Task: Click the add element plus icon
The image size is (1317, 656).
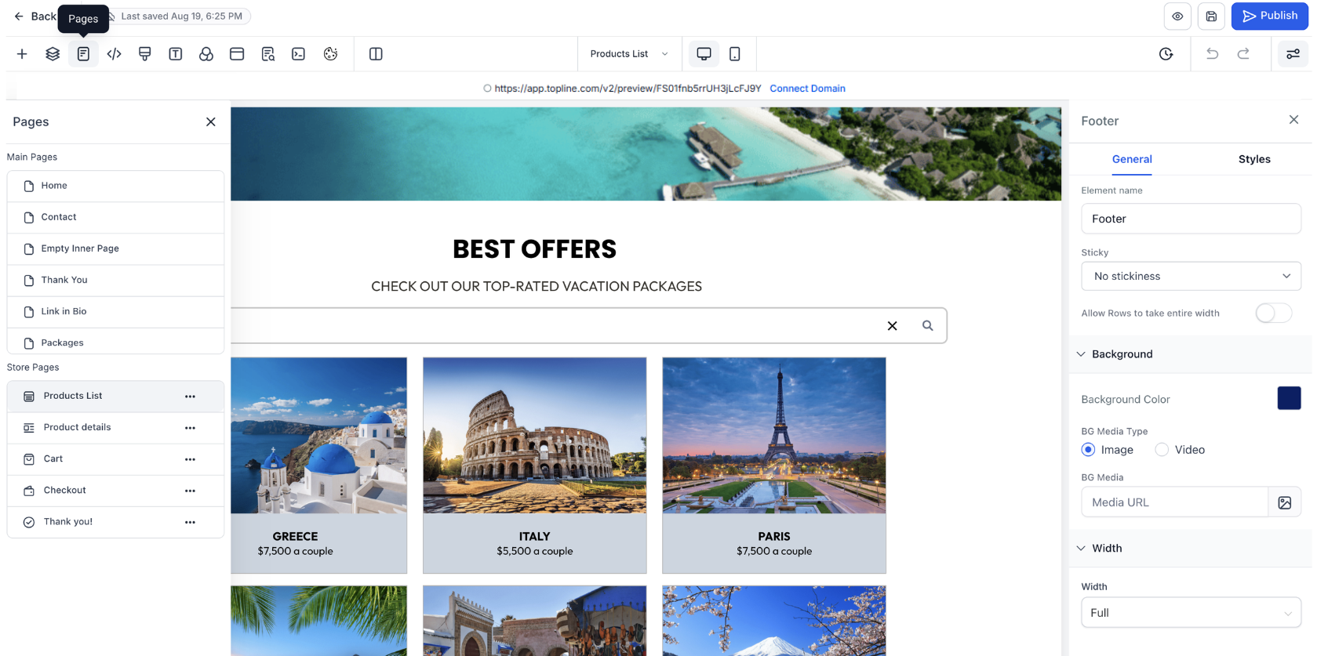Action: pyautogui.click(x=22, y=54)
